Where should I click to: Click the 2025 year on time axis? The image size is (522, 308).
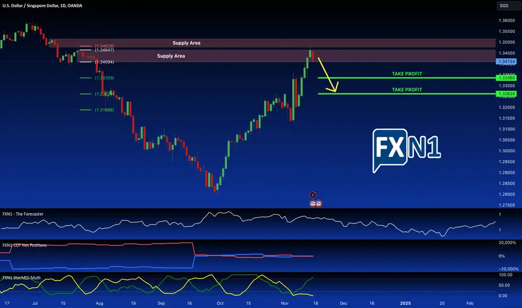tap(405, 304)
